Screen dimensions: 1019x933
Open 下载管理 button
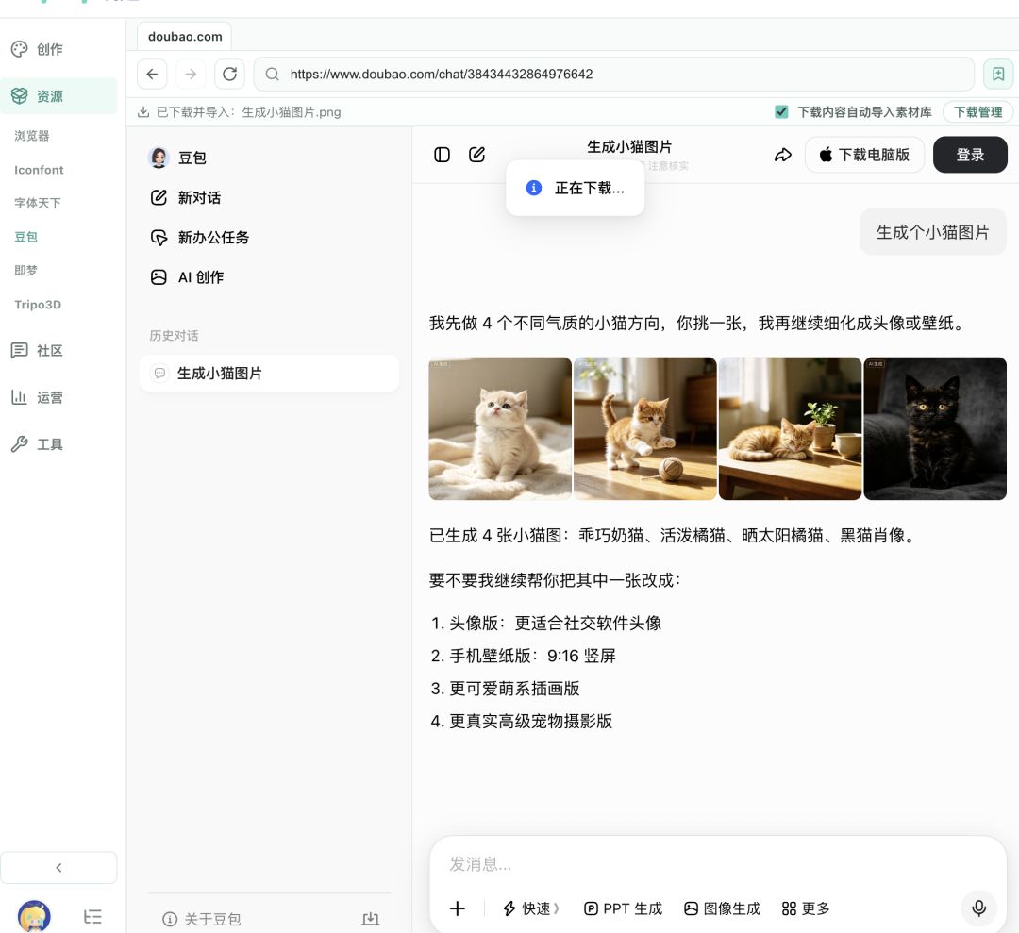(978, 111)
